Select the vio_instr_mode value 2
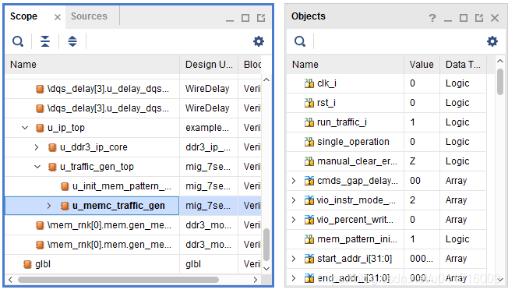 [x=412, y=200]
